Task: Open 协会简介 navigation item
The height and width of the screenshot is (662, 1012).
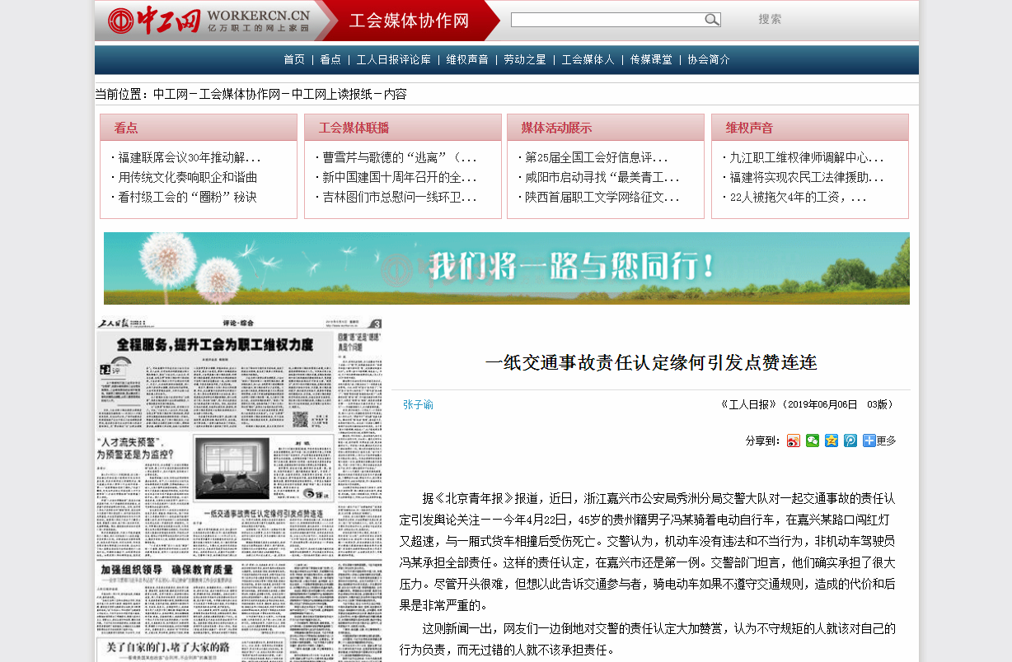Action: click(x=709, y=59)
